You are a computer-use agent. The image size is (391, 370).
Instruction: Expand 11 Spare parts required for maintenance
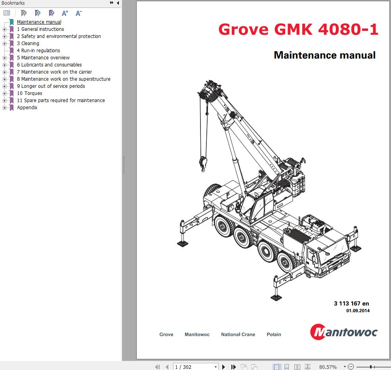[4, 101]
